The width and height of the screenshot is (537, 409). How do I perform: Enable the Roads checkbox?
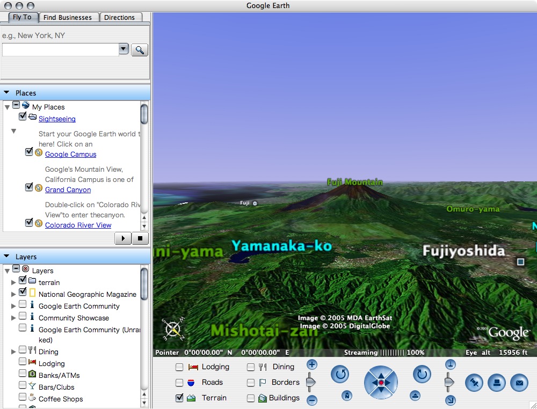click(179, 382)
